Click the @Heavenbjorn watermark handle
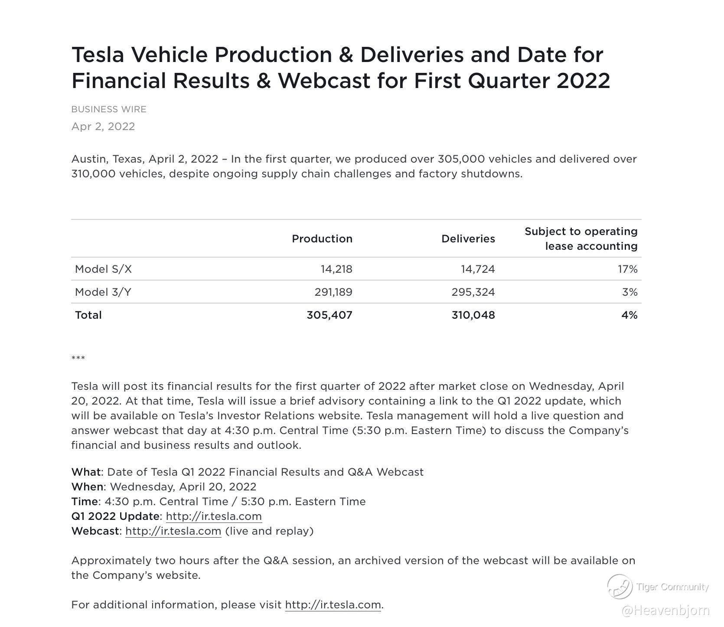The width and height of the screenshot is (724, 627). (665, 611)
